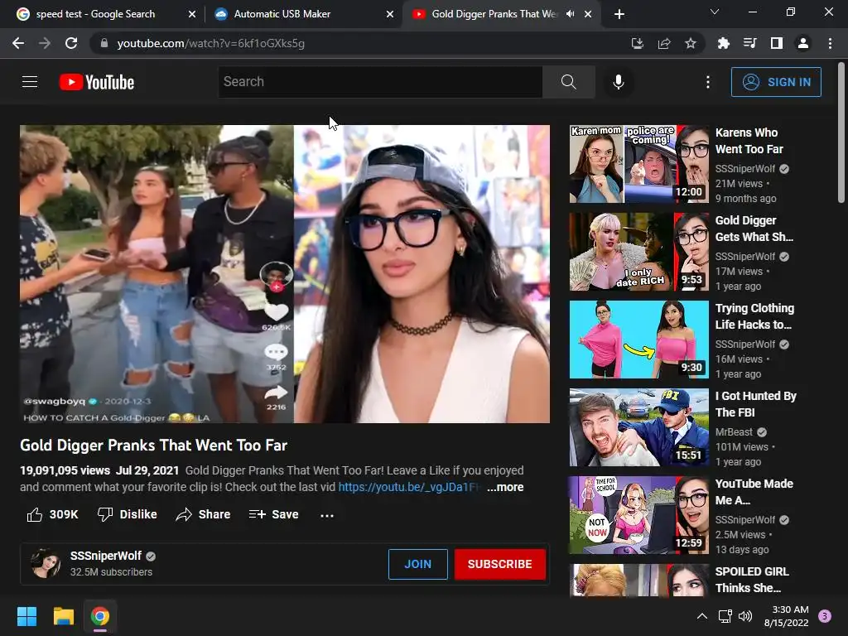
Task: Switch to the speed test Google Search tab
Action: (95, 14)
